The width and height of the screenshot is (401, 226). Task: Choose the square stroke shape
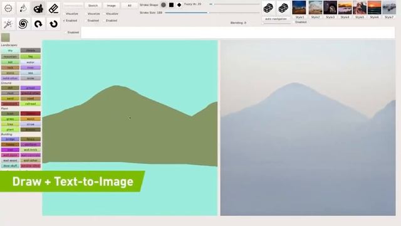[x=171, y=5]
